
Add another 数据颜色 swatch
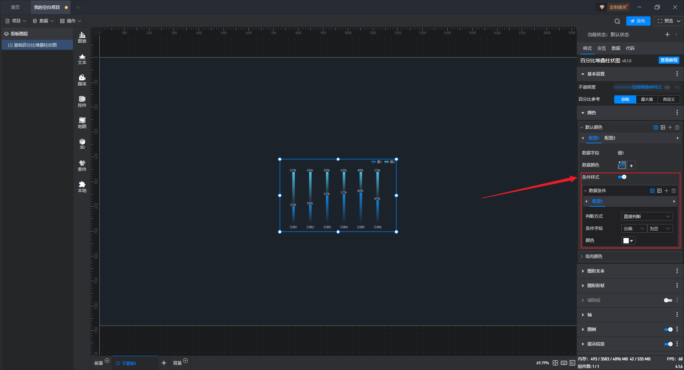click(631, 165)
